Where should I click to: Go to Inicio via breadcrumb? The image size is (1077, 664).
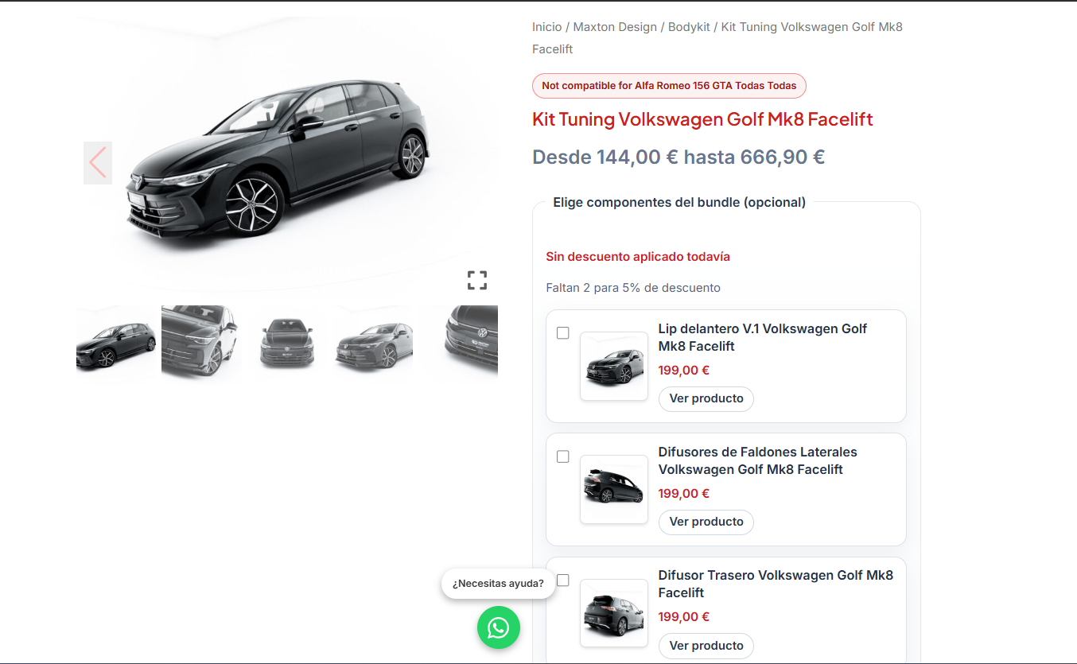point(546,26)
